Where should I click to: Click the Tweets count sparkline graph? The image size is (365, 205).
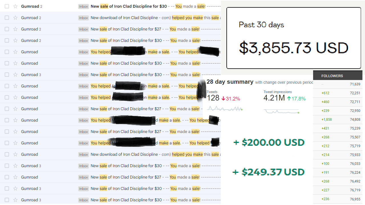coord(225,108)
